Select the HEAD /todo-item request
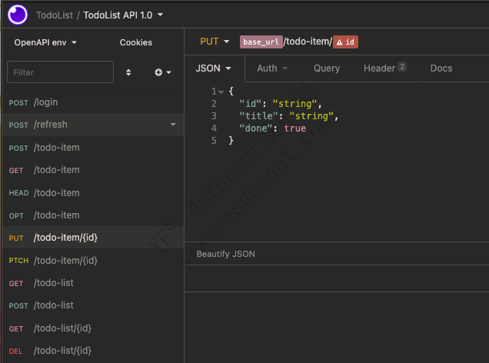This screenshot has width=489, height=363. coord(93,193)
